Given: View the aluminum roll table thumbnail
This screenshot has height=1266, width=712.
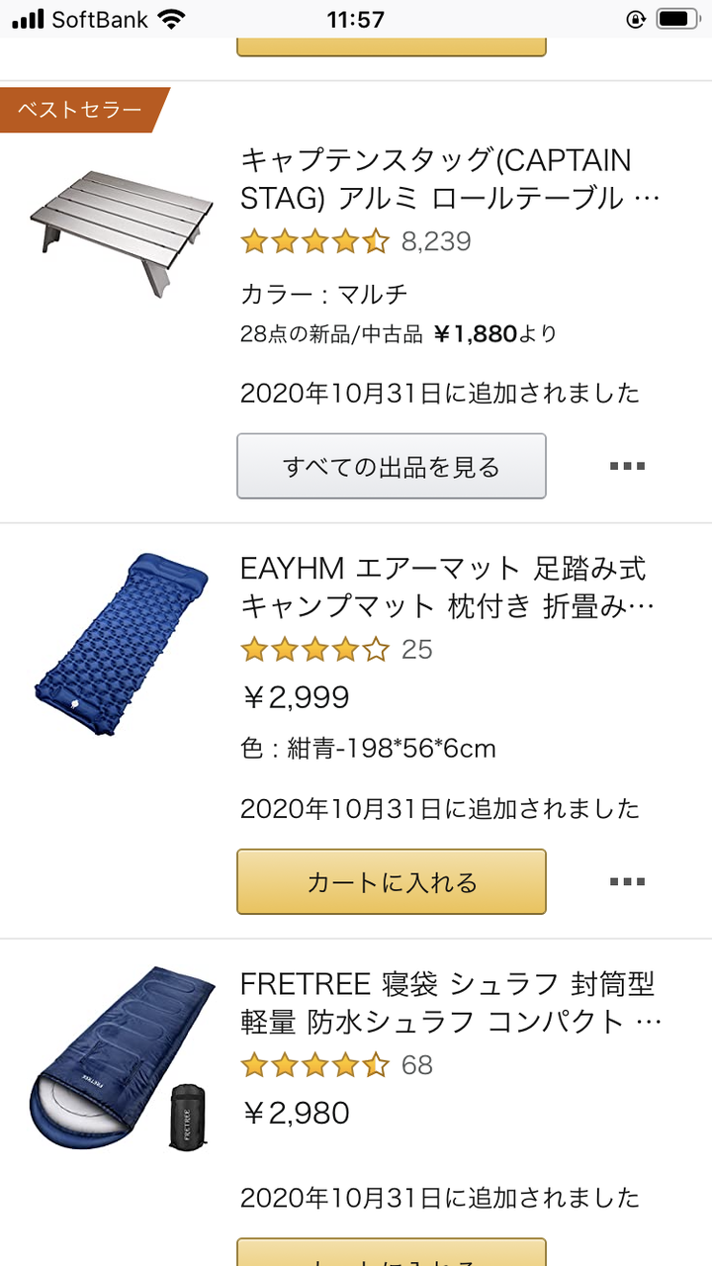Looking at the screenshot, I should [122, 230].
